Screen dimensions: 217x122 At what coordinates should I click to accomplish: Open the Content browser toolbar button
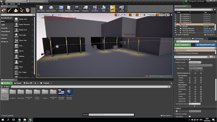tap(61, 8)
